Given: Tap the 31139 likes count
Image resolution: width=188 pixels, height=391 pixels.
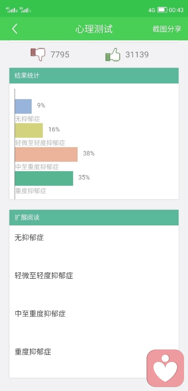Looking at the screenshot, I should point(137,54).
